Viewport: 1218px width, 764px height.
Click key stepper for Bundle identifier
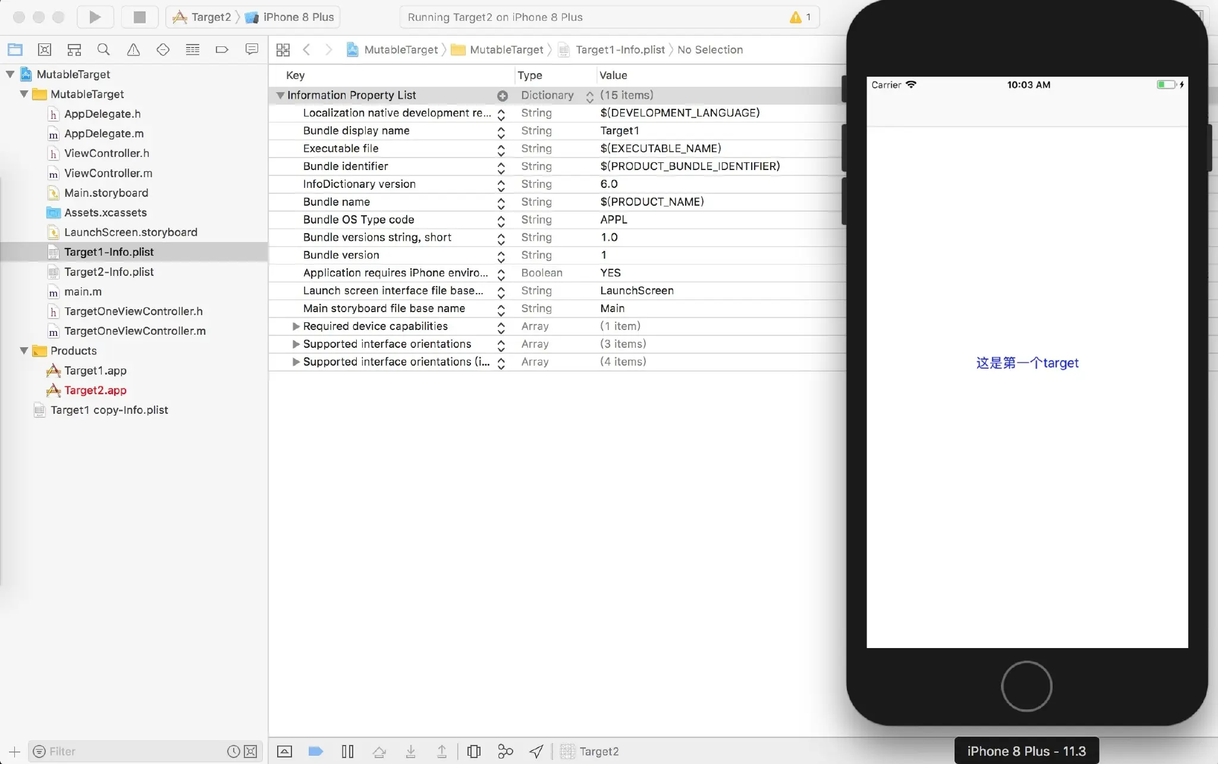501,167
